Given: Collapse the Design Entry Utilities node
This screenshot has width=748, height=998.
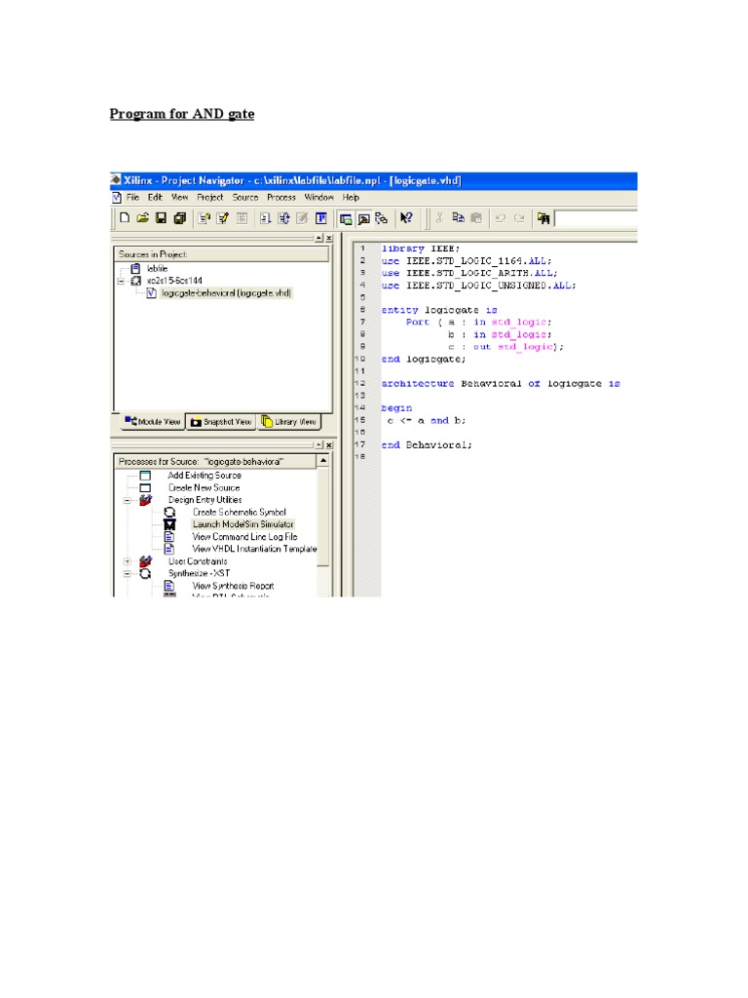Looking at the screenshot, I should pyautogui.click(x=128, y=500).
